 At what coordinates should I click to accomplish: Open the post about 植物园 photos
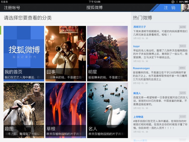[x=160, y=54]
